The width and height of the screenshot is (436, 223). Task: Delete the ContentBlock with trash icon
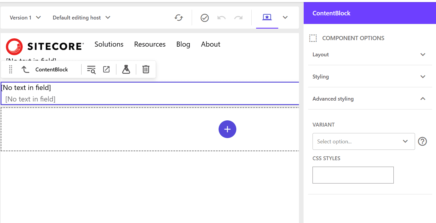click(146, 69)
